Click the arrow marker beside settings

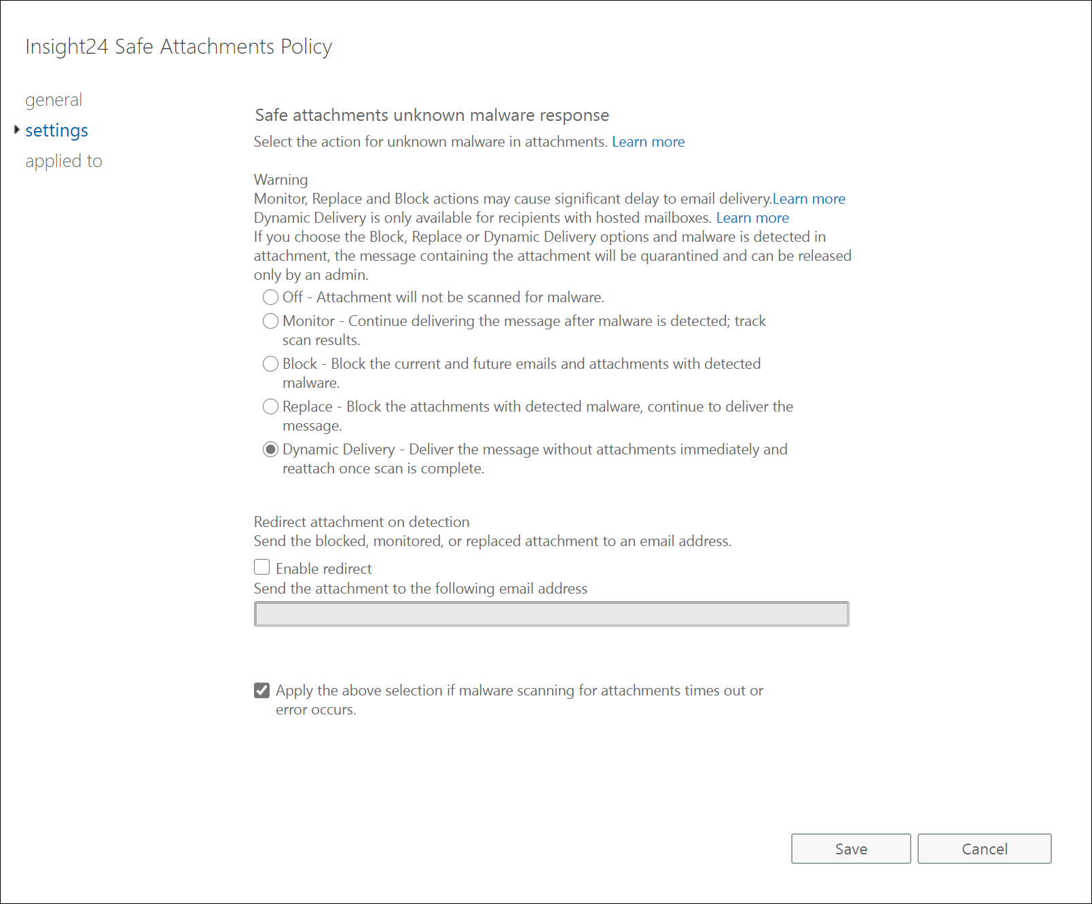(x=17, y=129)
